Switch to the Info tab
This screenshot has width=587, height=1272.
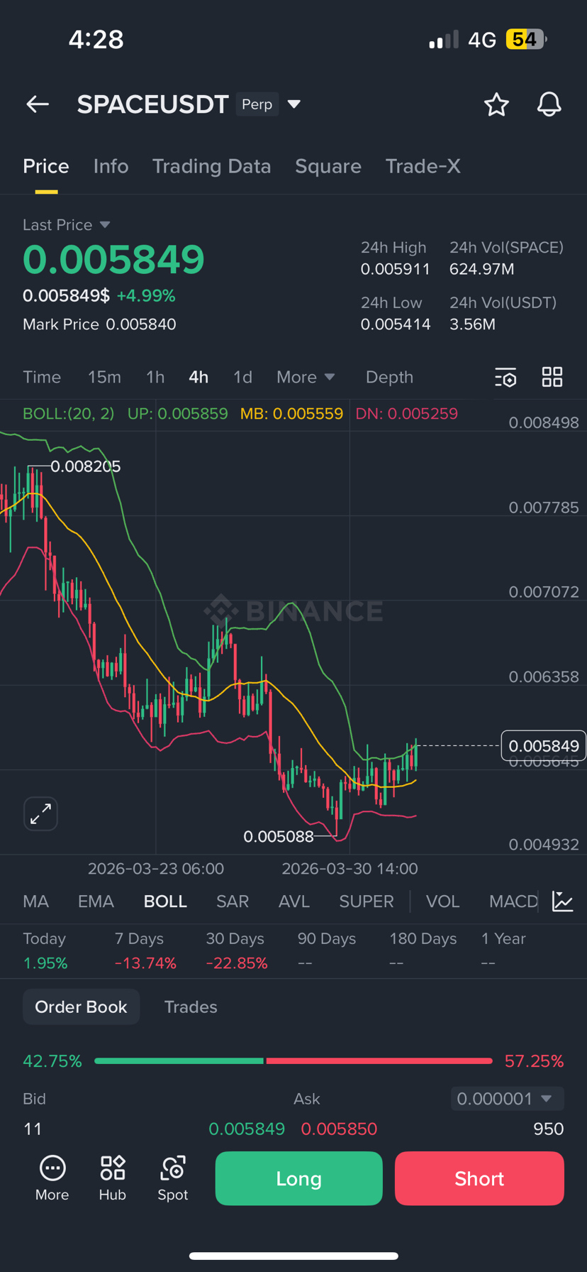click(x=111, y=166)
